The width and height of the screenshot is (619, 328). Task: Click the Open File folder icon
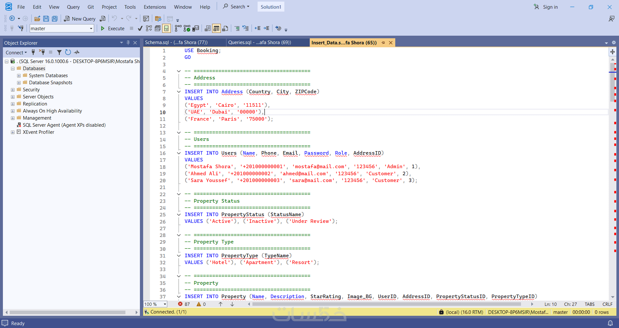[x=37, y=19]
